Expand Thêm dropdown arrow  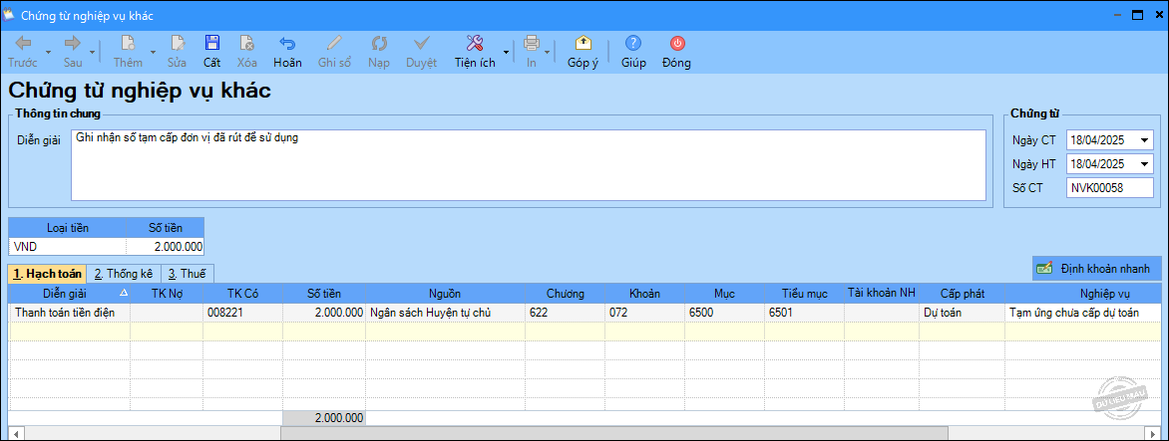click(153, 52)
